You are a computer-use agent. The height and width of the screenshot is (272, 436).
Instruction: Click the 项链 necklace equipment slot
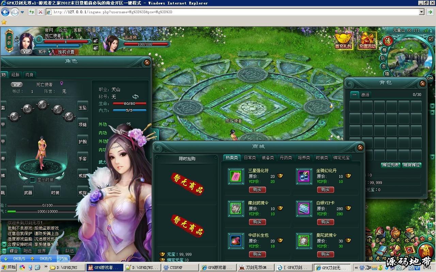[83, 124]
